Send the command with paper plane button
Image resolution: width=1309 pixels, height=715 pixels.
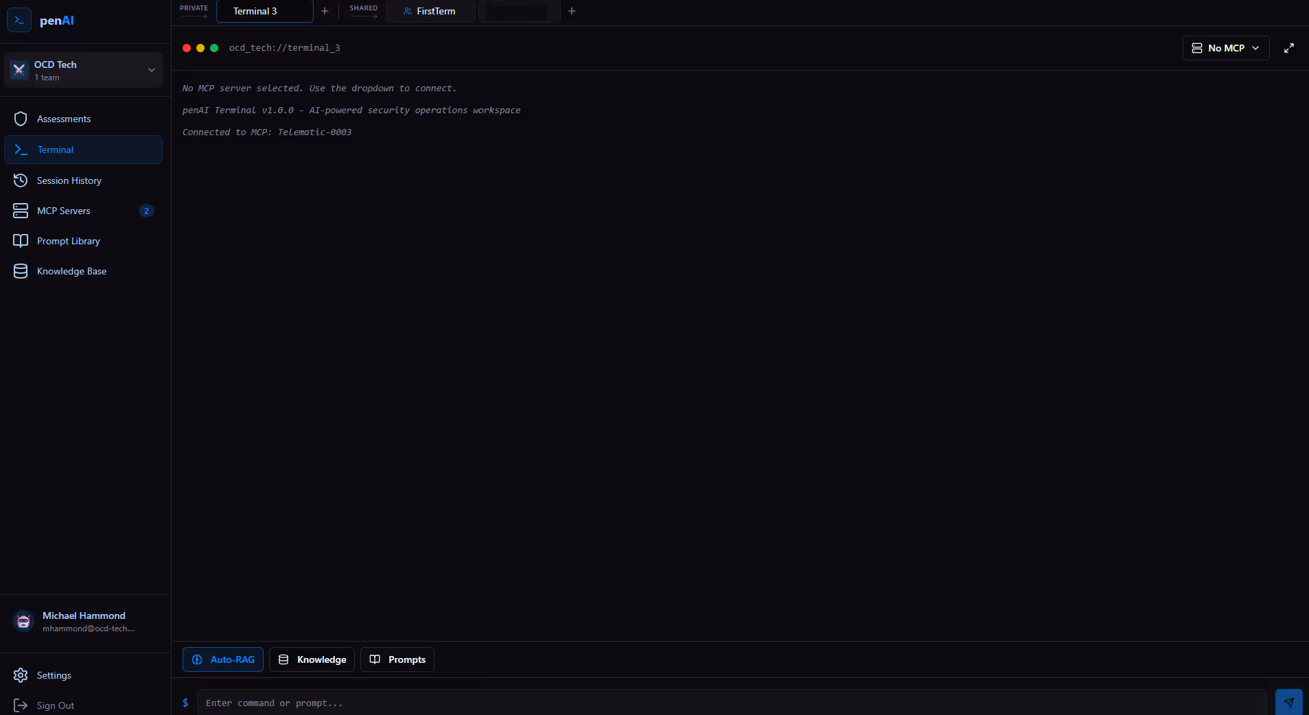pyautogui.click(x=1288, y=703)
